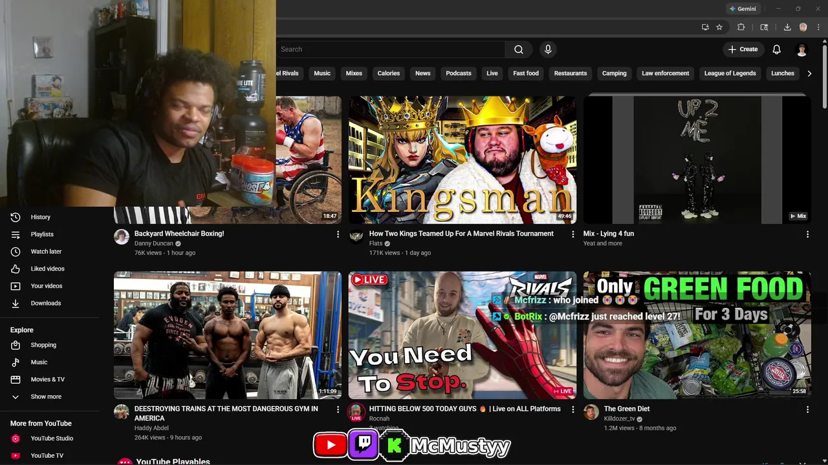
Task: Click the YouTube search field
Action: pos(390,49)
